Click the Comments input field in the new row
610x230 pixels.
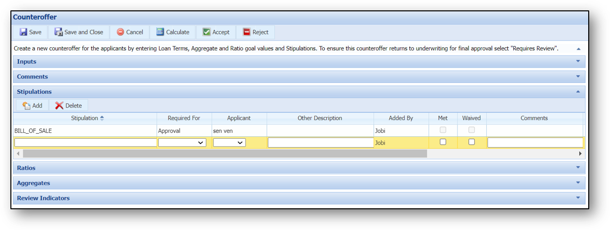(x=535, y=142)
